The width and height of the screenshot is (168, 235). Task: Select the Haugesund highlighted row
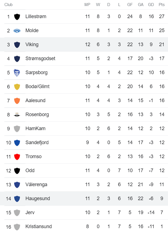[x=38, y=198]
